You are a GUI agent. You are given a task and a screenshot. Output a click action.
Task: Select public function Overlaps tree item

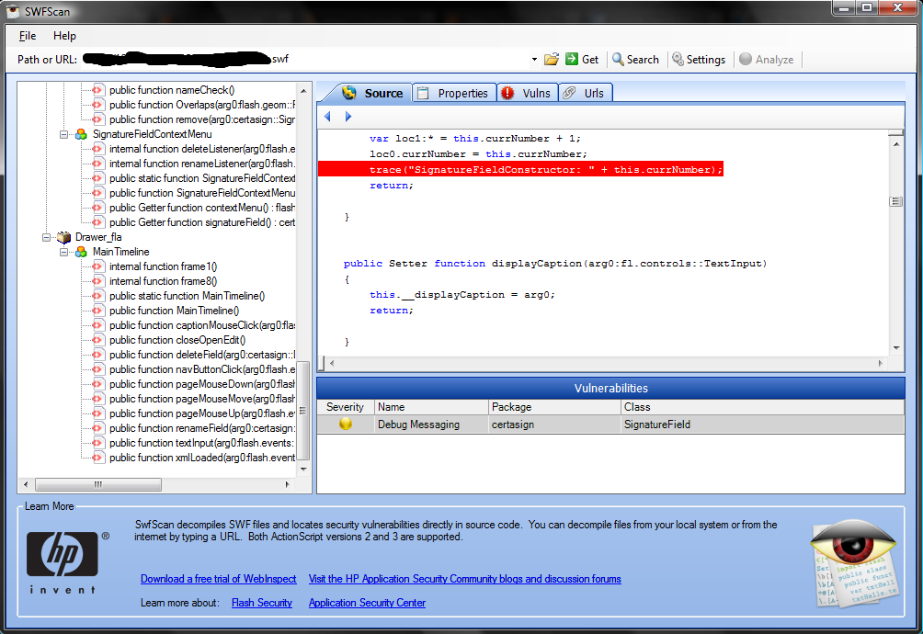click(x=202, y=105)
